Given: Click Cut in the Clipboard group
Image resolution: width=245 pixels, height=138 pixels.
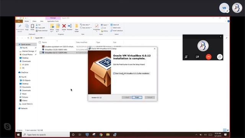Looking at the screenshot, I should [38, 25].
